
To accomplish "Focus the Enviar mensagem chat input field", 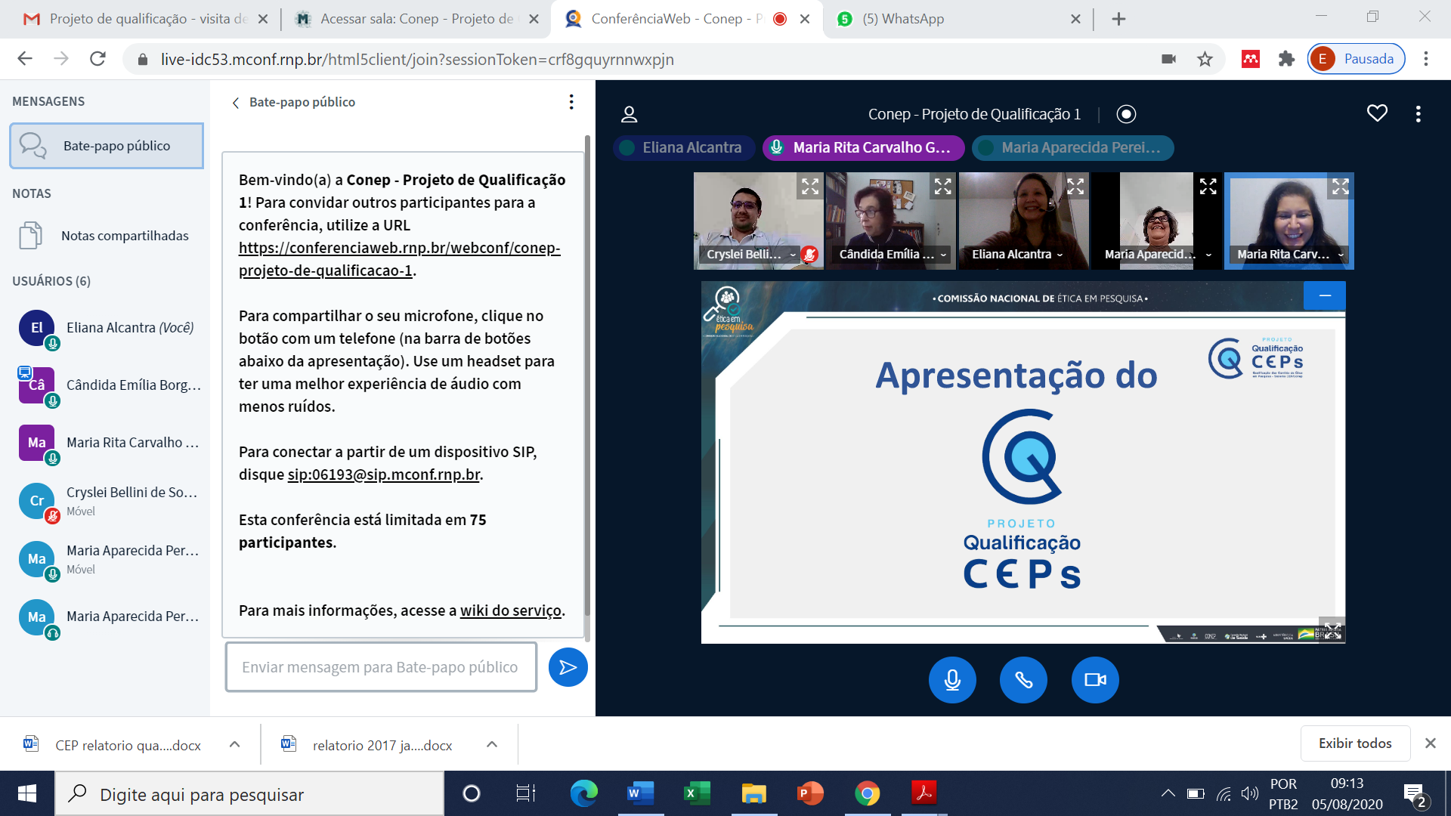I will [x=381, y=667].
